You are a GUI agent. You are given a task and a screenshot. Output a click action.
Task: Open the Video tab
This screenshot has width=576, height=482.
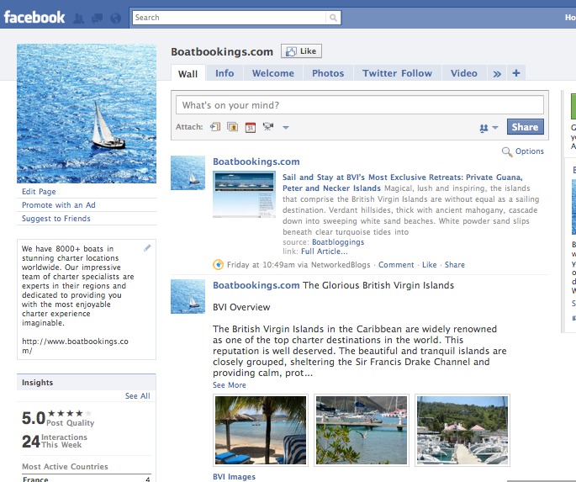[464, 73]
